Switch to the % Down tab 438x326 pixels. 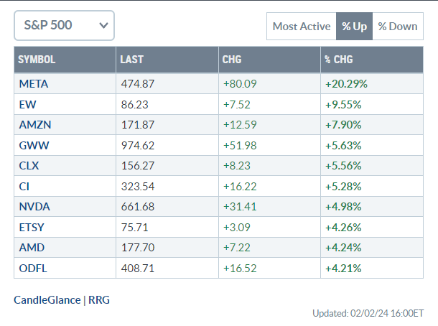point(397,27)
